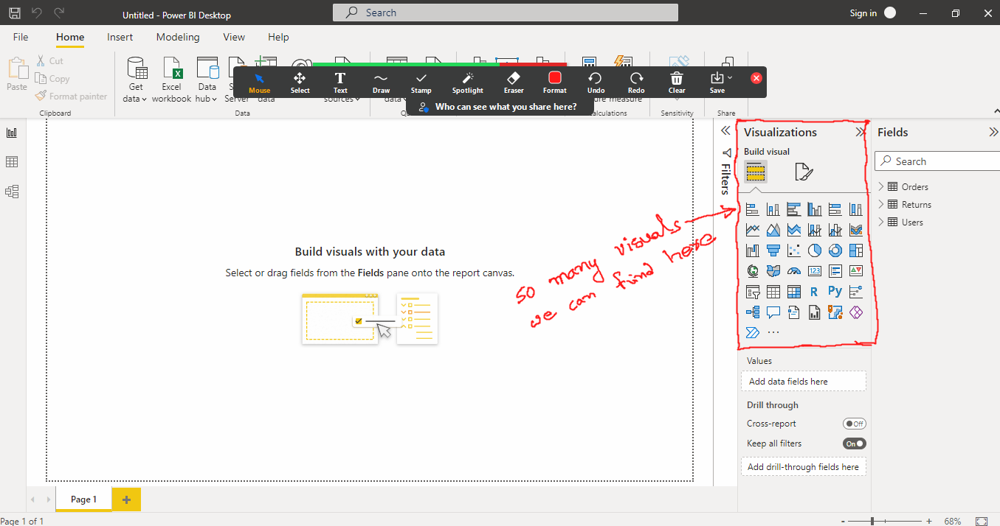Image resolution: width=1000 pixels, height=526 pixels.
Task: Pick the 100% stacked bar chart visual
Action: click(835, 210)
